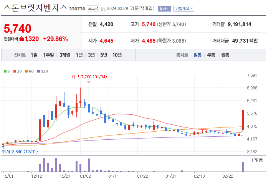Click the purple 거래량 volume legend swatch
Image resolution: width=266 pixels, height=185 pixels.
coord(252,160)
